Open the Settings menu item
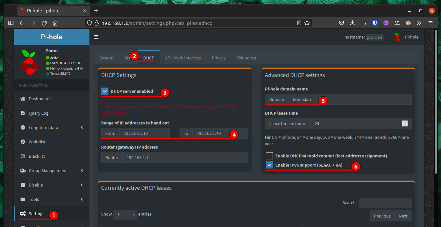 [x=52, y=214]
